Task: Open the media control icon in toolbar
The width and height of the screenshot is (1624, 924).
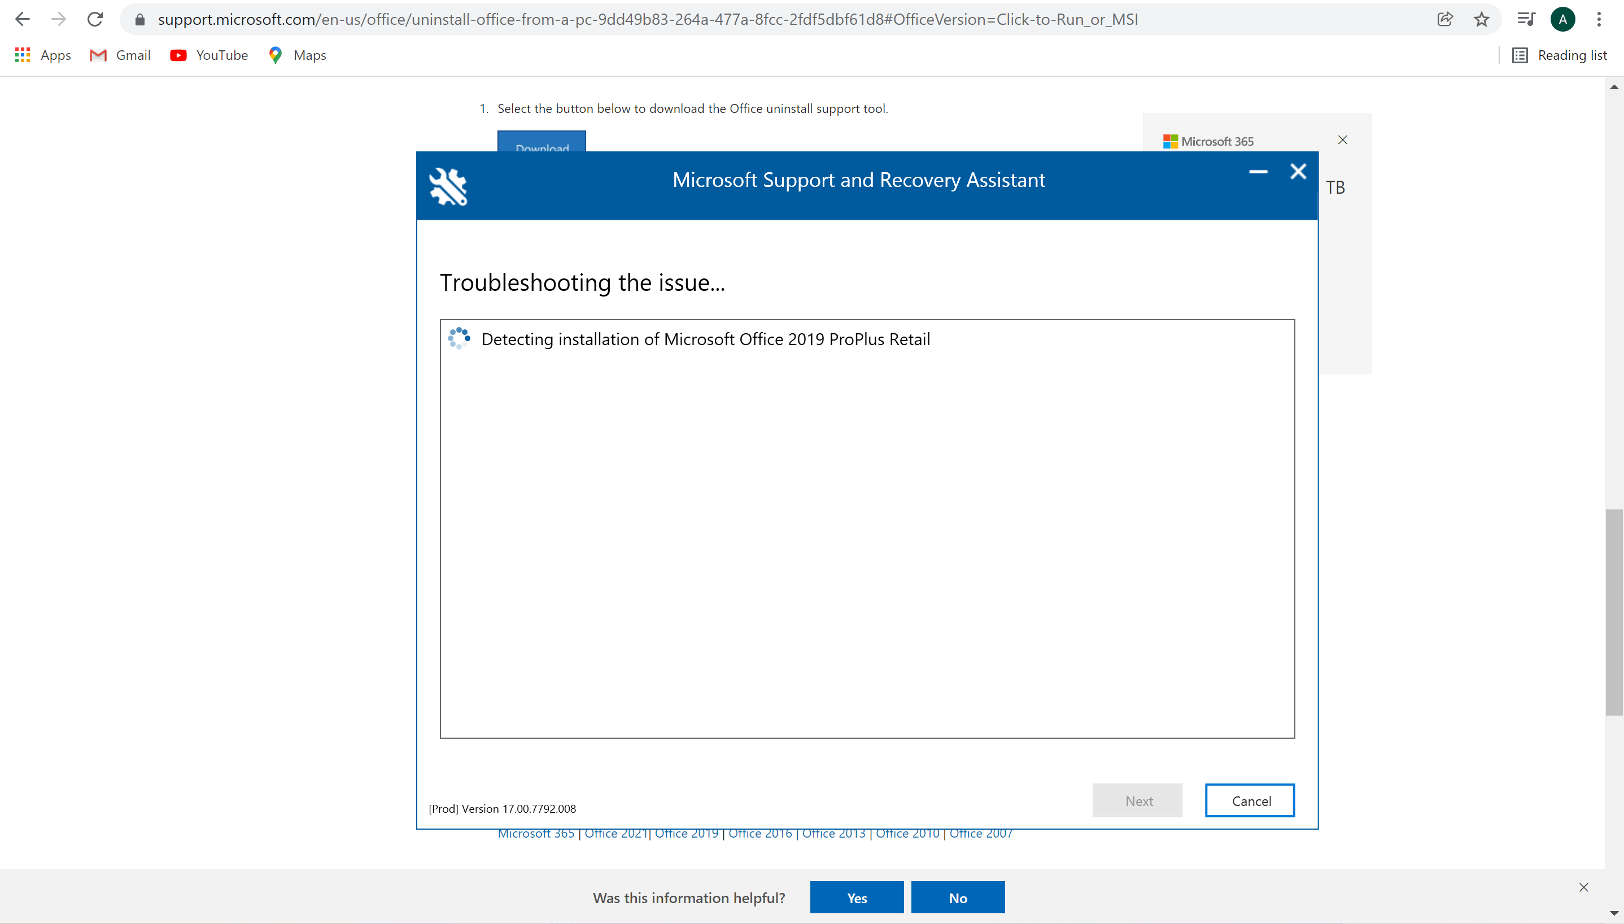Action: click(1526, 19)
